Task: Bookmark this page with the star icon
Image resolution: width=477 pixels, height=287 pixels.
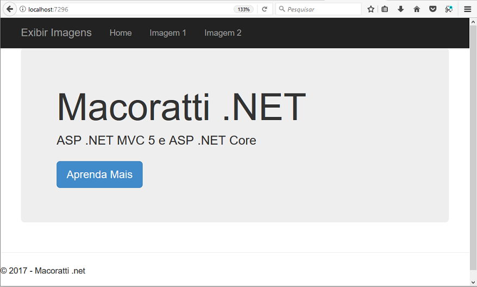Action: coord(371,9)
